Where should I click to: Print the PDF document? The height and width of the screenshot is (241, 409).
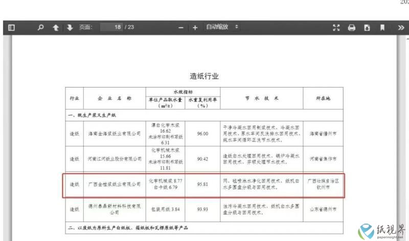pyautogui.click(x=352, y=28)
